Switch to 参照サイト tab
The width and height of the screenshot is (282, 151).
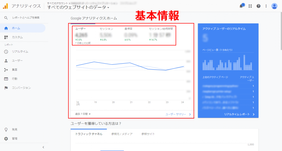point(148,134)
